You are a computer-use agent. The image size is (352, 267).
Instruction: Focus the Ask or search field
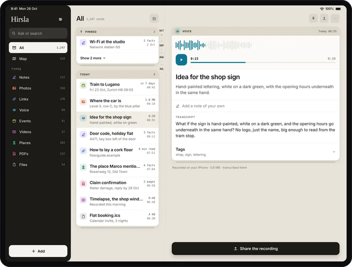pyautogui.click(x=38, y=33)
